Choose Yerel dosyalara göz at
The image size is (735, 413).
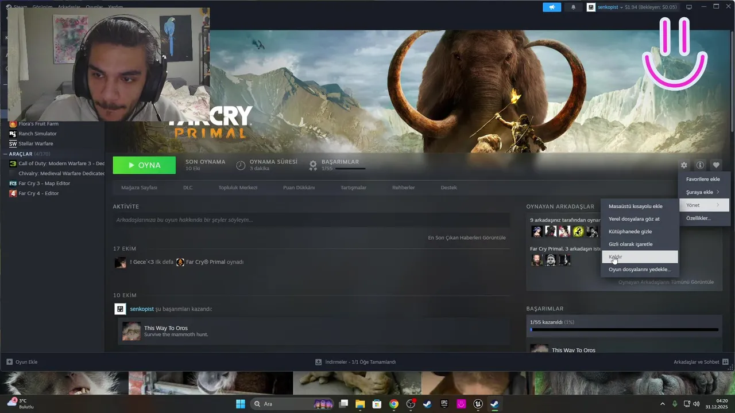pos(639,219)
